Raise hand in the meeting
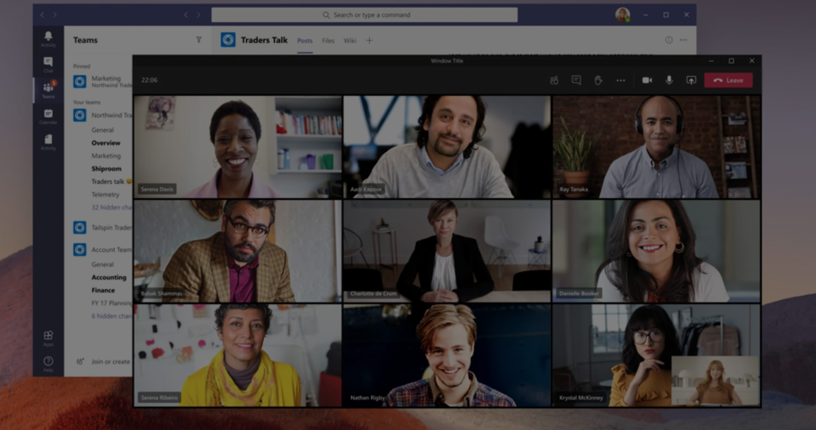Image resolution: width=816 pixels, height=430 pixels. pyautogui.click(x=598, y=80)
